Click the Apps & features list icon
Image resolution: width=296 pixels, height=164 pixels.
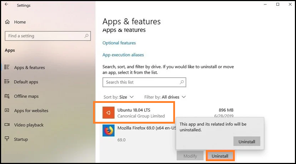7,67
